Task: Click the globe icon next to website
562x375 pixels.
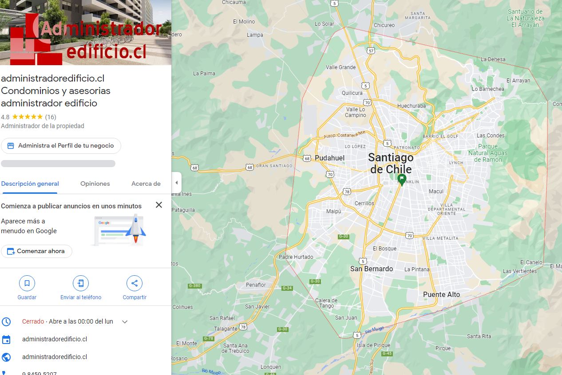Action: click(x=6, y=357)
